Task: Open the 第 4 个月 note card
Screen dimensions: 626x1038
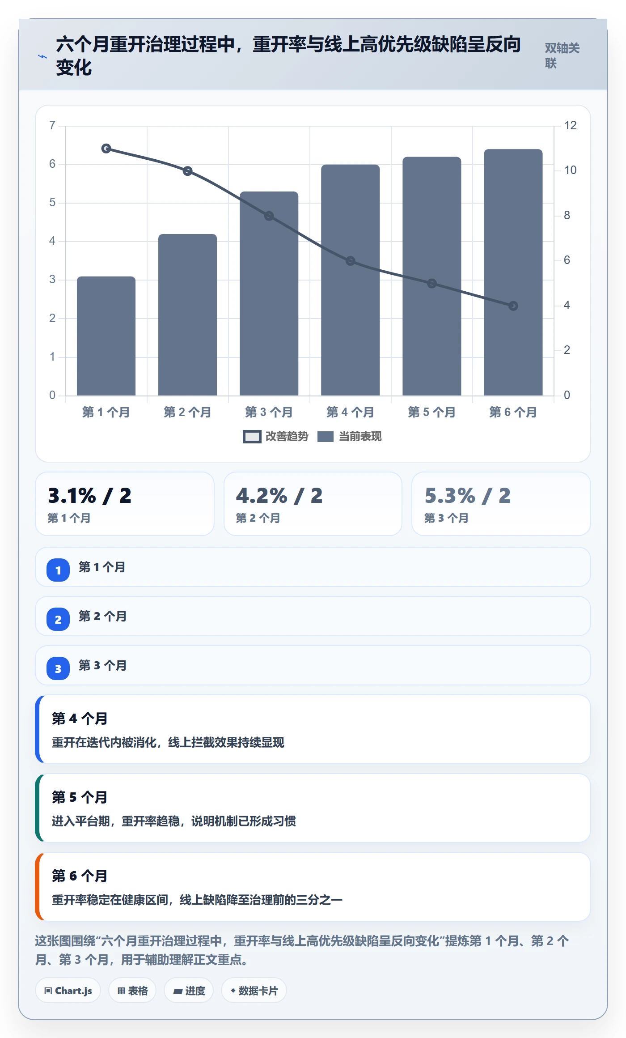Action: [x=313, y=729]
